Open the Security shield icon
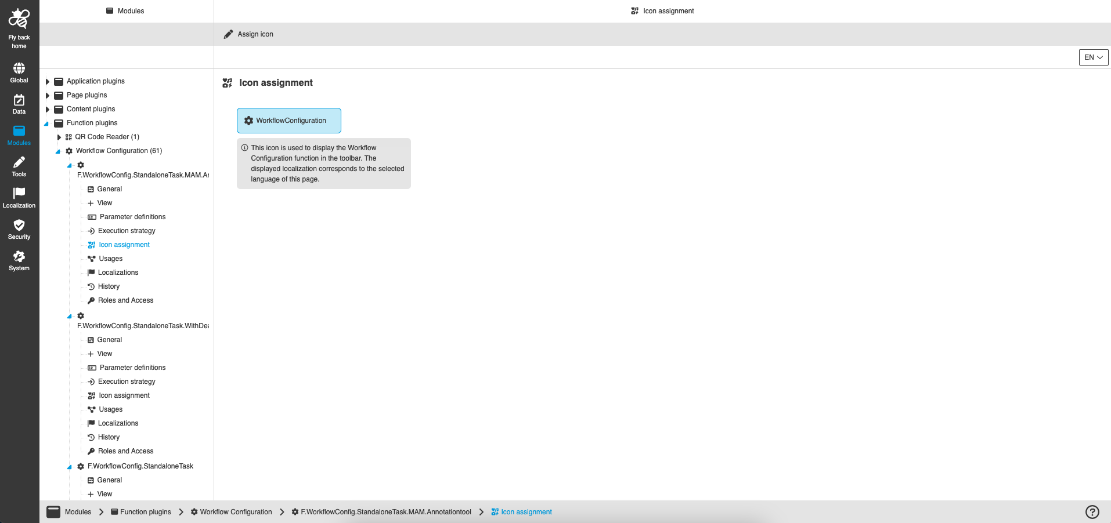 coord(19,225)
